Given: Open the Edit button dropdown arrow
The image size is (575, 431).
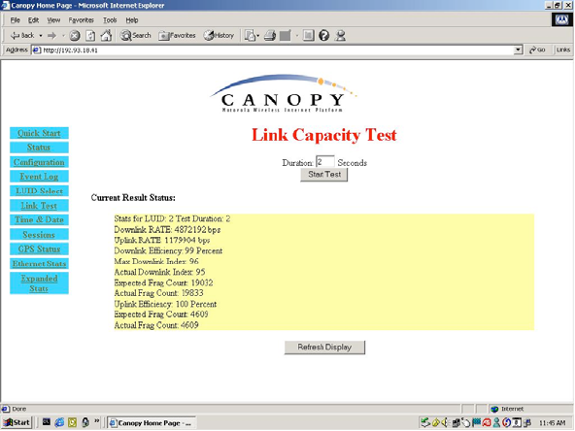Looking at the screenshot, I should (x=296, y=36).
